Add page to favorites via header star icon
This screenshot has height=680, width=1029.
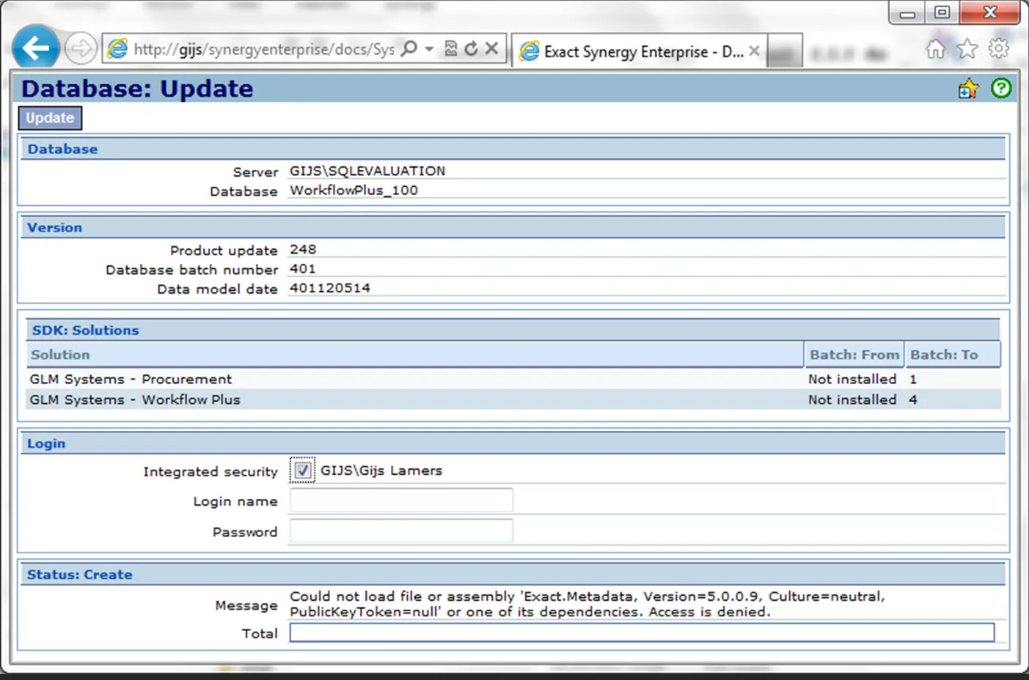tap(968, 89)
